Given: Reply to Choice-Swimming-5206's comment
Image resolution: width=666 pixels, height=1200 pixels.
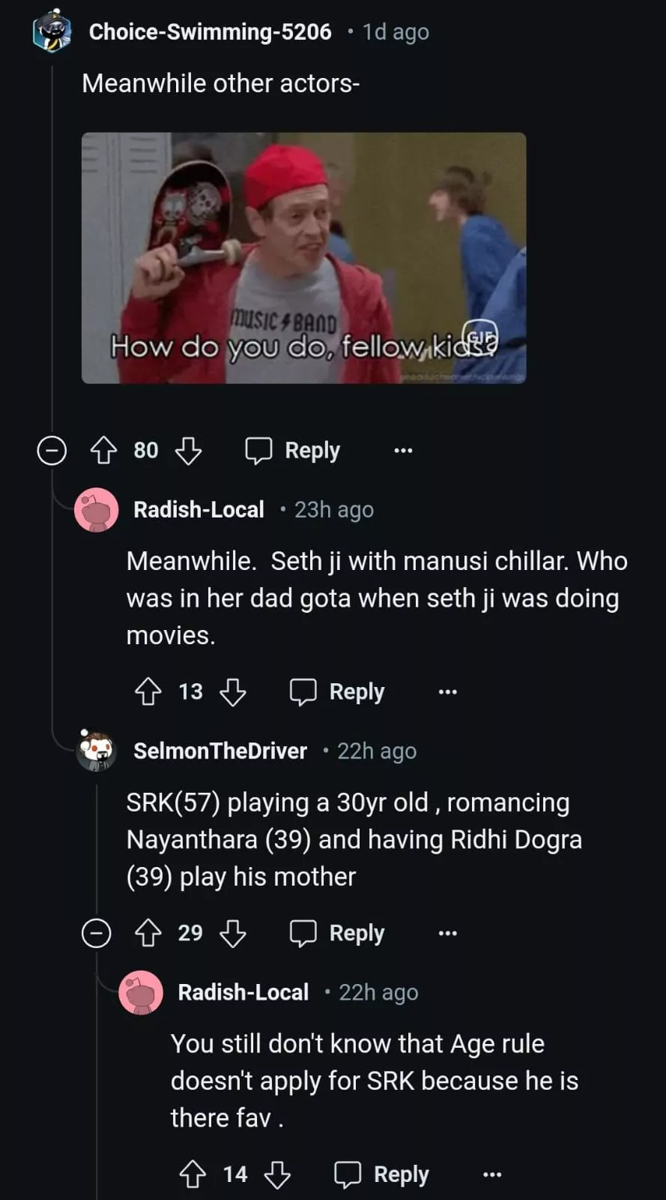Looking at the screenshot, I should 294,451.
